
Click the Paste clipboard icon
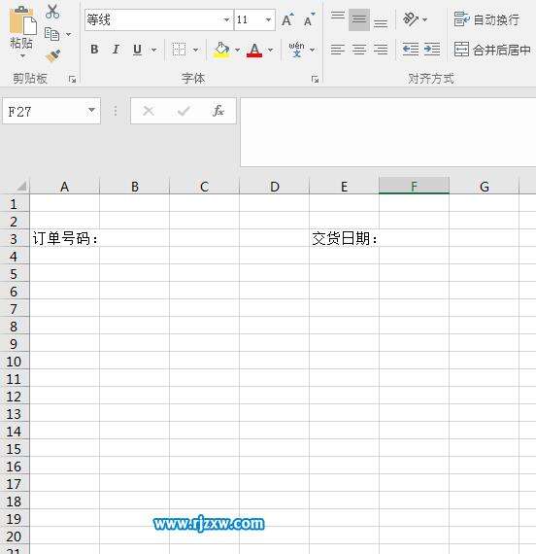click(x=22, y=20)
